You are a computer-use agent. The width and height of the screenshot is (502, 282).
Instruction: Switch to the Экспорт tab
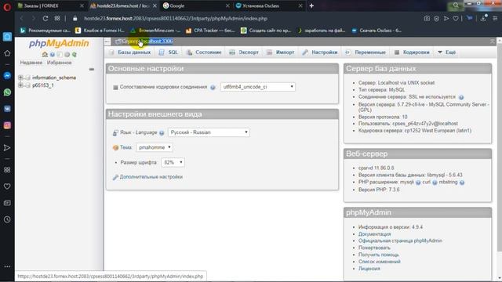pos(244,52)
